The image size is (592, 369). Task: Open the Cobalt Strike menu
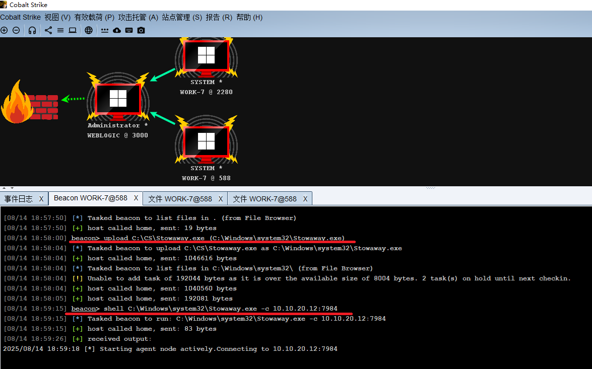(20, 17)
